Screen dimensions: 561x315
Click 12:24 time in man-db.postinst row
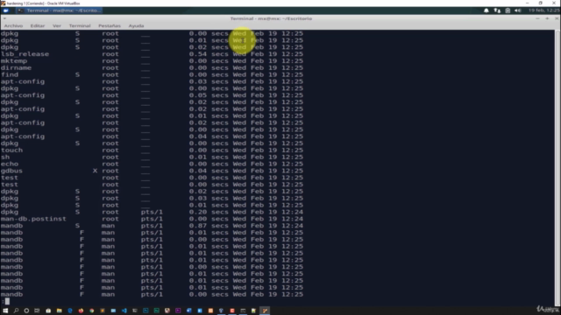(292, 219)
